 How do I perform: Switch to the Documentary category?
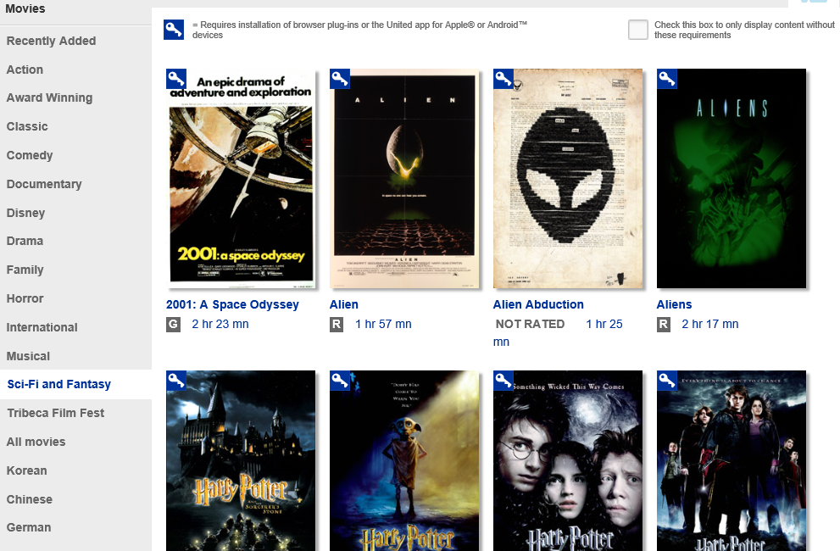[x=44, y=184]
